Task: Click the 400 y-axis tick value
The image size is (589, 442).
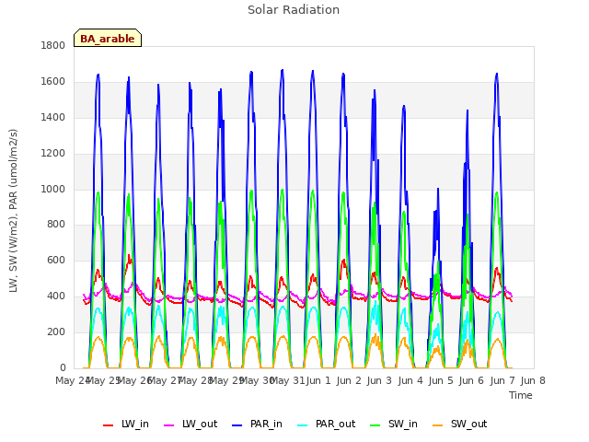Action: (56, 297)
